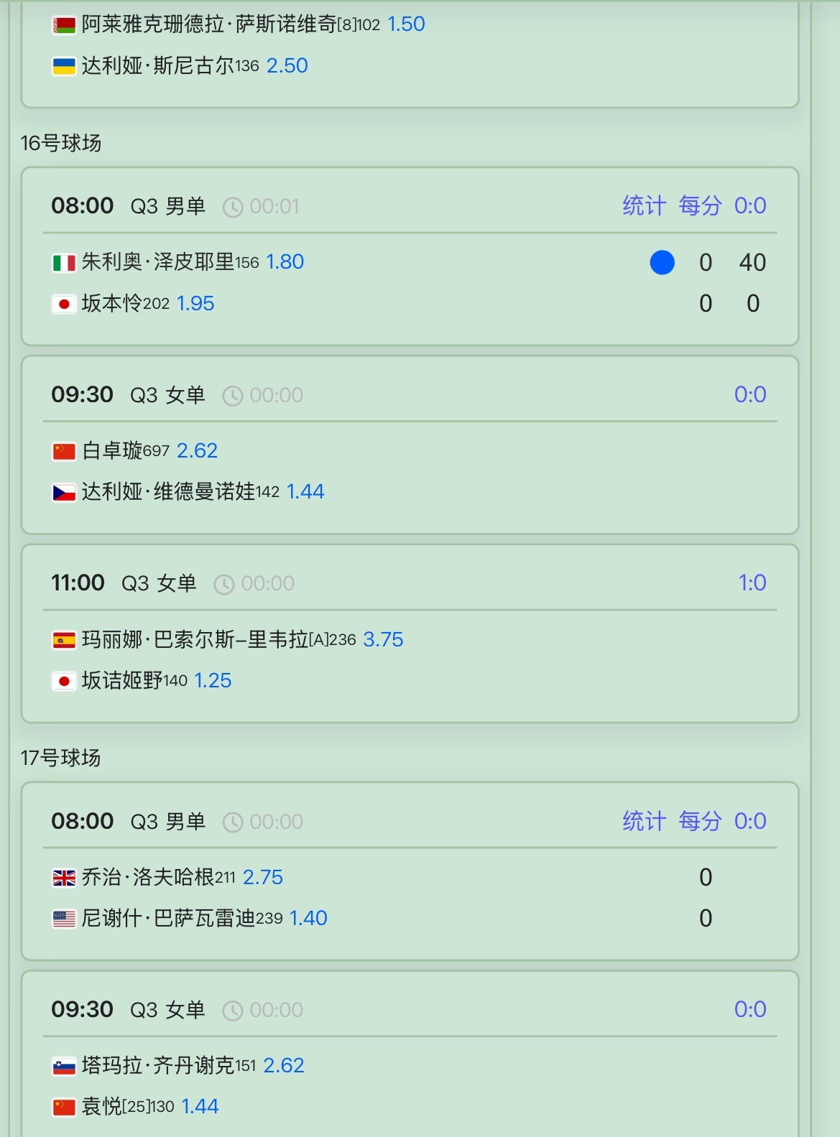Open 每分 for the Court 16 men's singles match
840x1137 pixels.
pos(700,206)
